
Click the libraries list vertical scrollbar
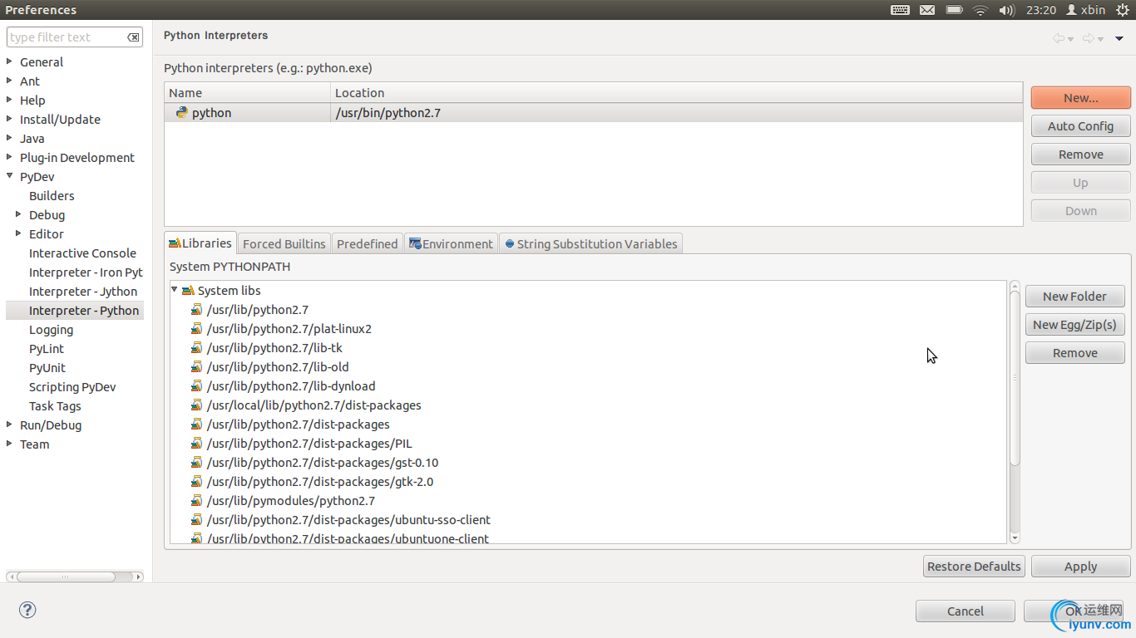point(1015,412)
